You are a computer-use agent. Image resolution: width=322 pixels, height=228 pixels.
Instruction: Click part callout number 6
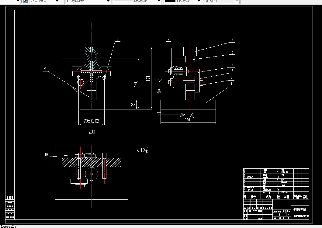pyautogui.click(x=232, y=40)
